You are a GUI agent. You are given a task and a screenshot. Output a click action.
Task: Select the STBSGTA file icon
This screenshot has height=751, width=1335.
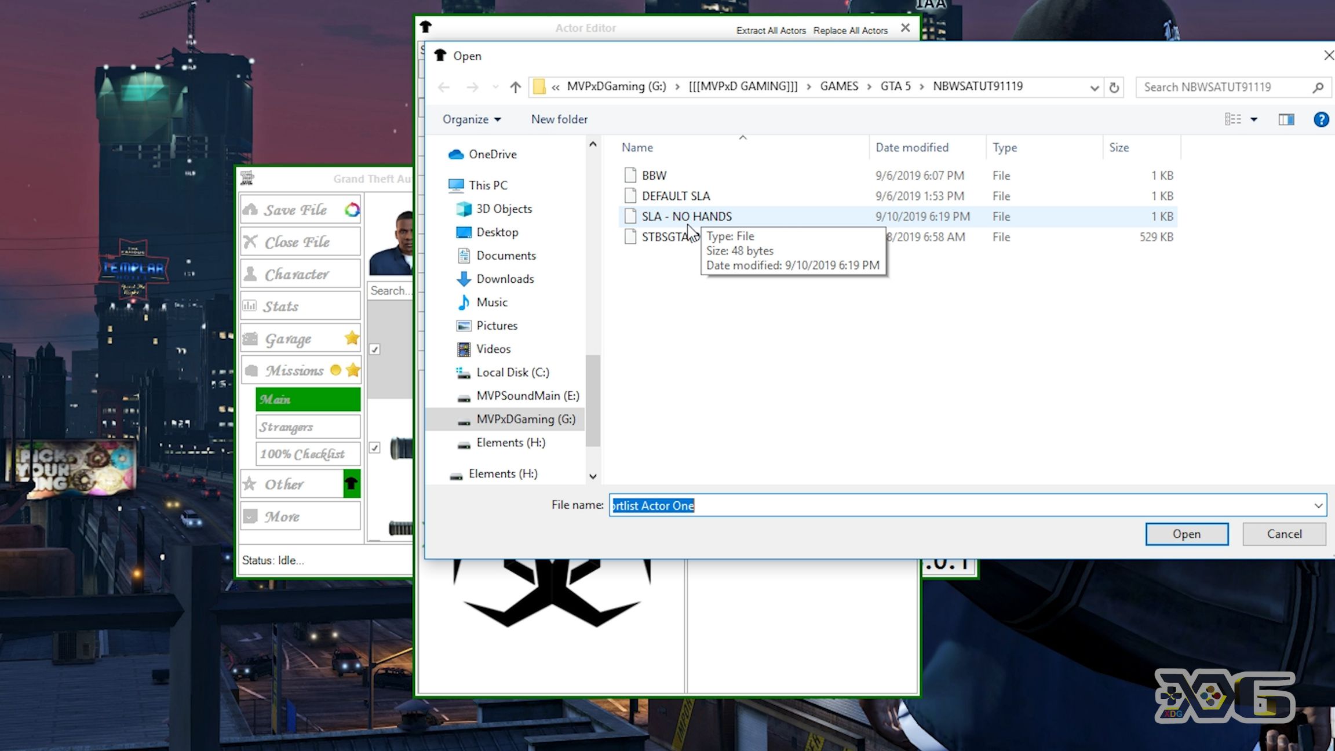click(630, 236)
